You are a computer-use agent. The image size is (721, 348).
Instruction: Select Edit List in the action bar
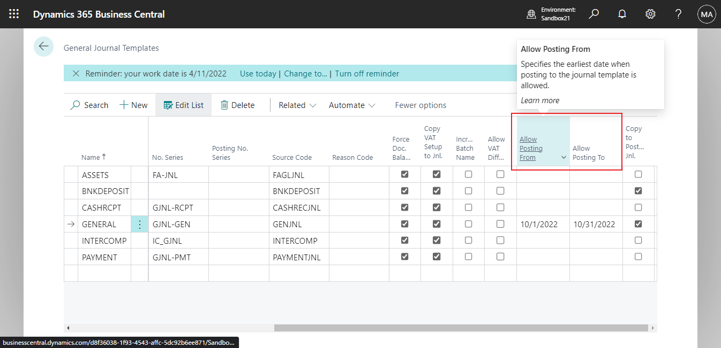(x=183, y=105)
